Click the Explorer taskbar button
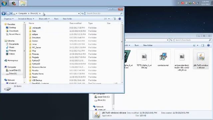 23,3
